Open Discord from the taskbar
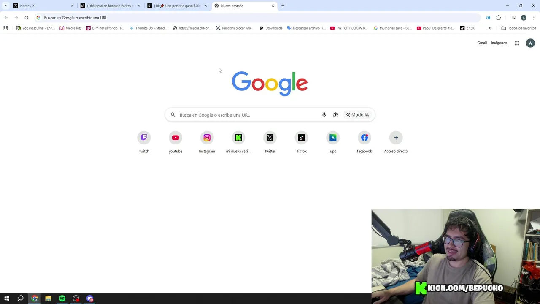540x304 pixels. tap(90, 299)
